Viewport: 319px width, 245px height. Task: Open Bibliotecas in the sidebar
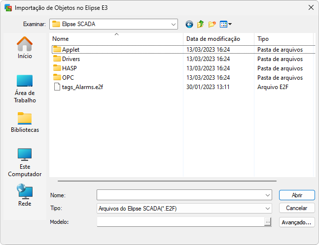coord(25,122)
